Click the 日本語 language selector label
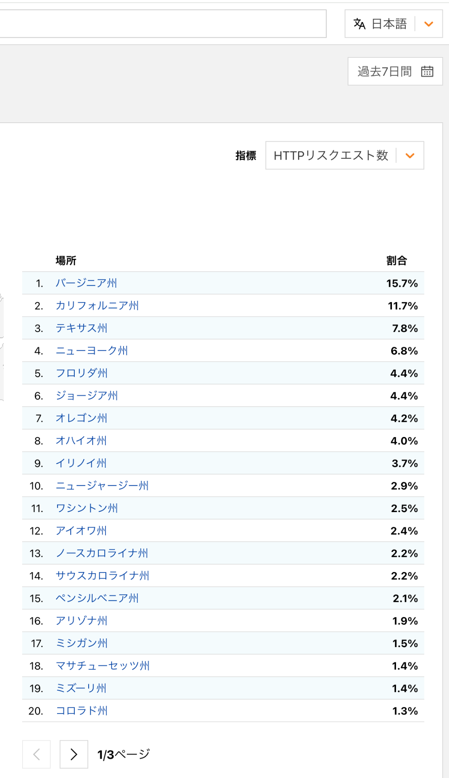The image size is (449, 778). pyautogui.click(x=389, y=24)
